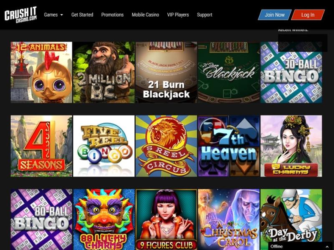Open the 12 Animals game tile
This screenshot has width=334, height=250.
[41, 72]
